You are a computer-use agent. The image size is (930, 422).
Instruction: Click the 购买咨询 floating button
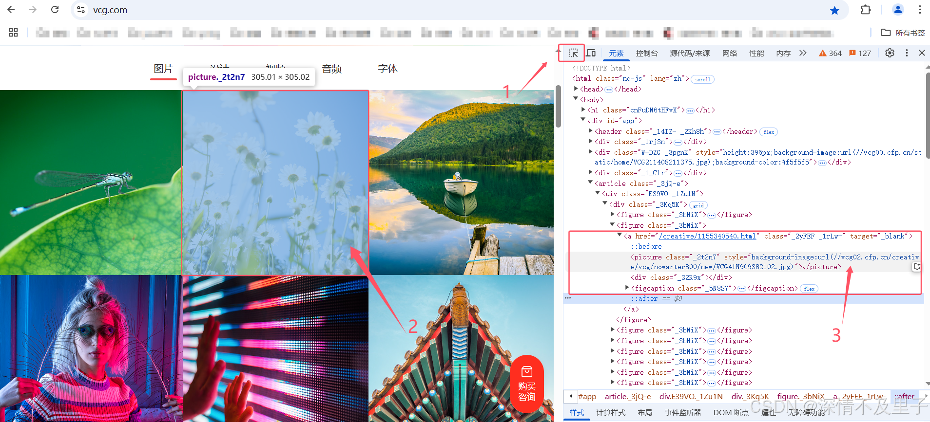pyautogui.click(x=526, y=385)
